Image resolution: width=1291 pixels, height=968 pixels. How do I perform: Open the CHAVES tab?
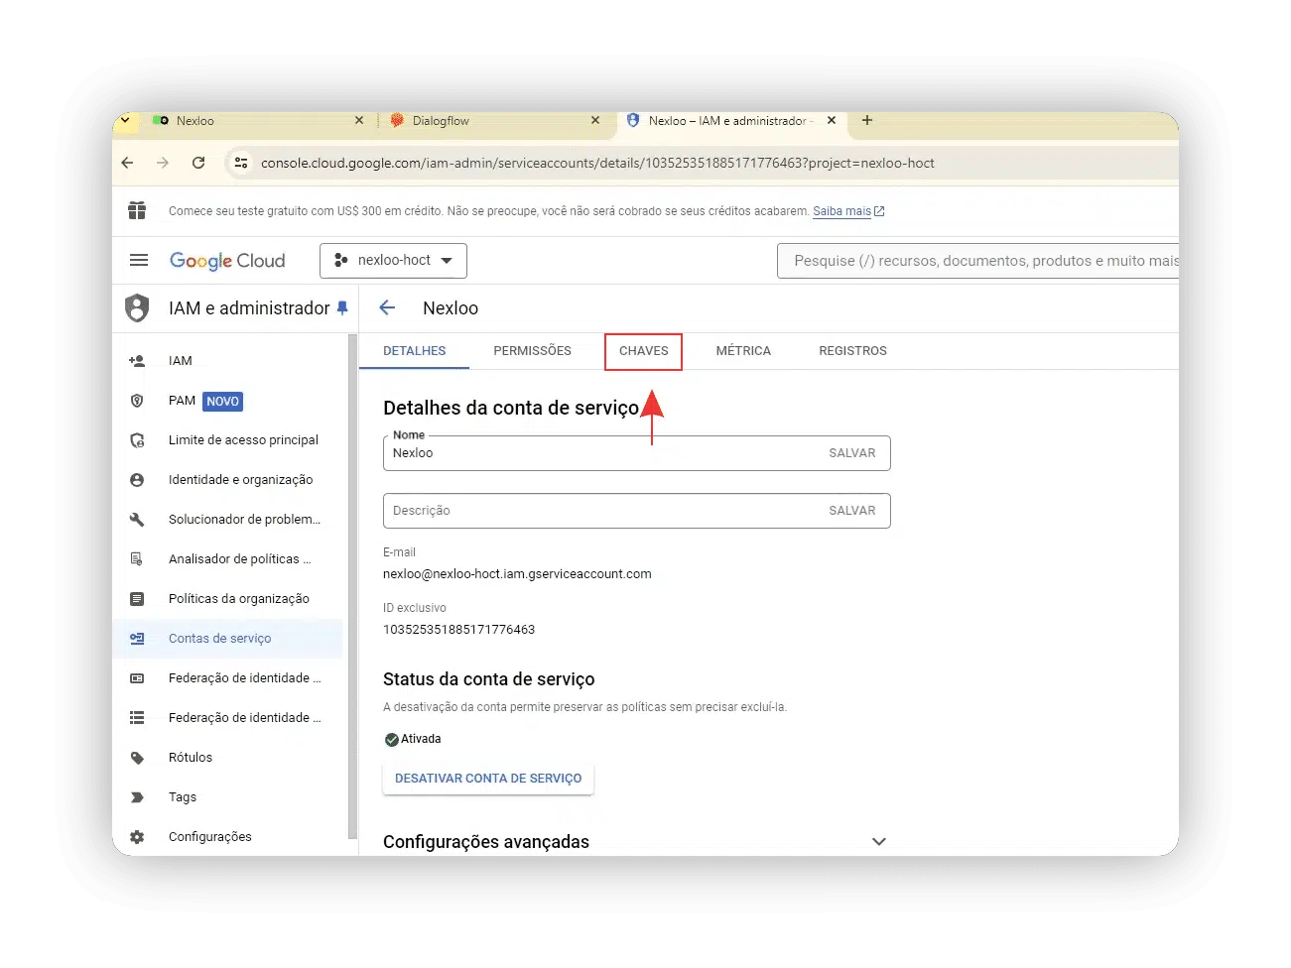coord(644,351)
